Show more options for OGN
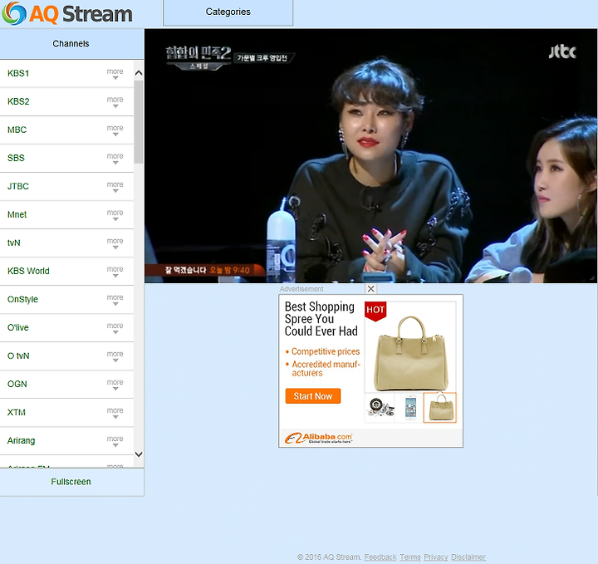 [115, 385]
